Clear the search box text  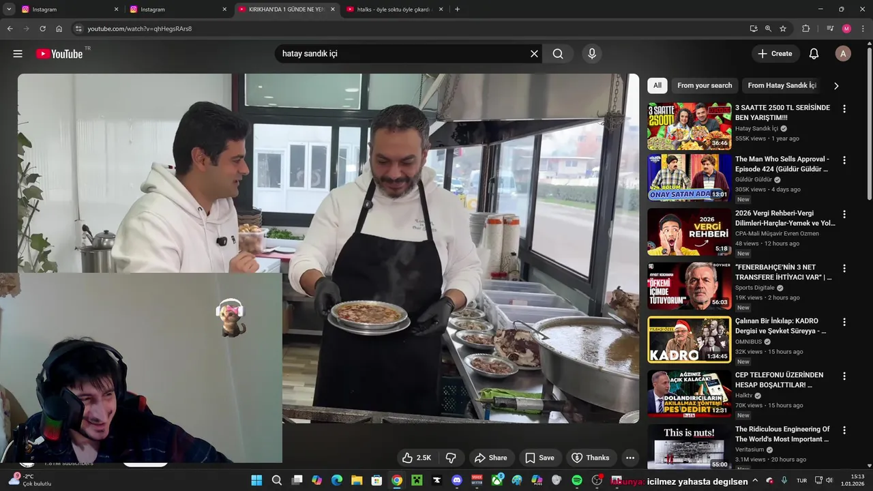click(534, 54)
